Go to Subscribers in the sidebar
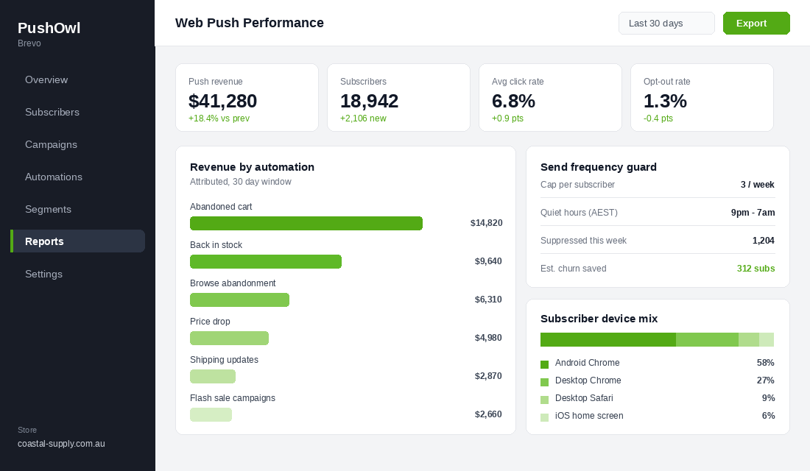Viewport: 810px width, 471px height. [77, 112]
